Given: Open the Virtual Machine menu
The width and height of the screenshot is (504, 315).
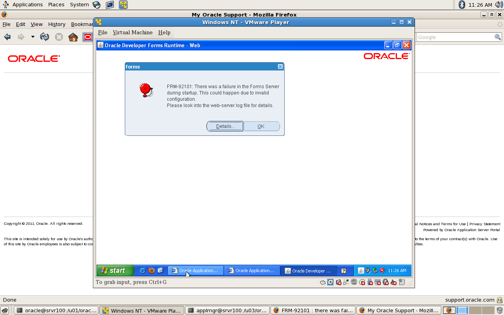Looking at the screenshot, I should tap(133, 32).
